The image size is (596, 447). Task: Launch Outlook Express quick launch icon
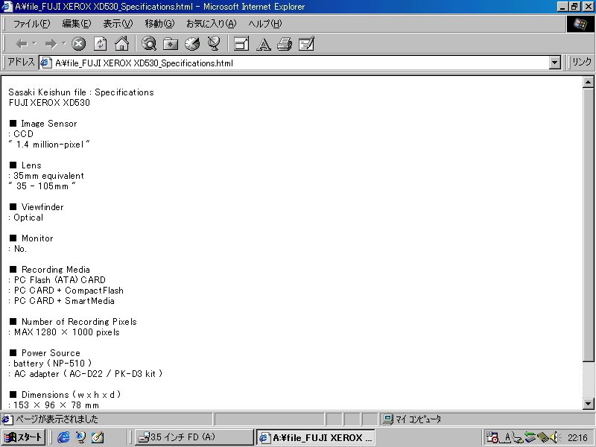(80, 437)
